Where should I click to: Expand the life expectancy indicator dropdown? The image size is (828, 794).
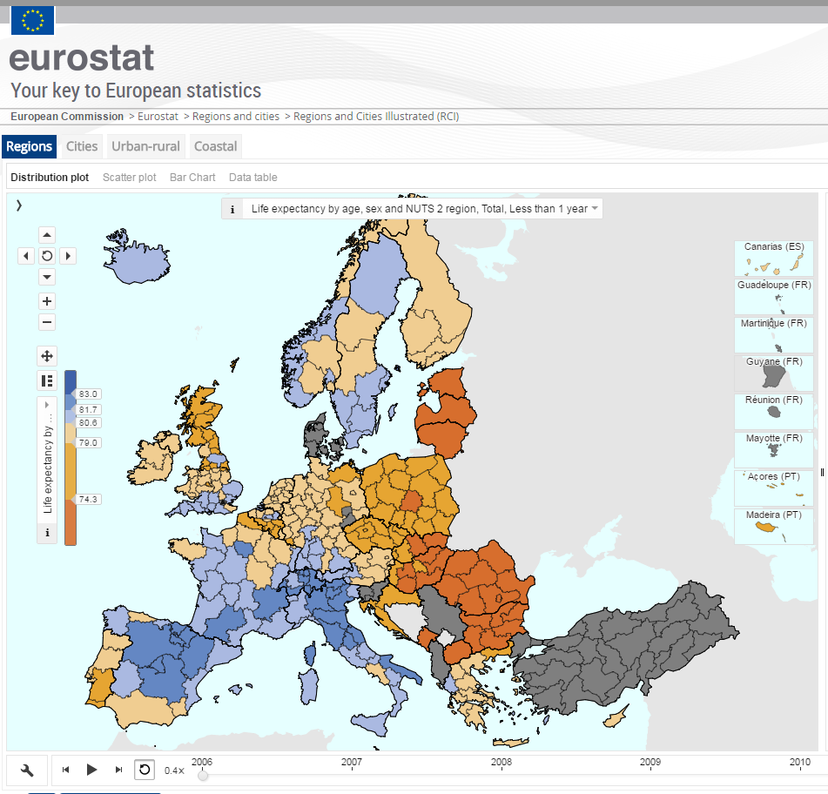(x=595, y=208)
